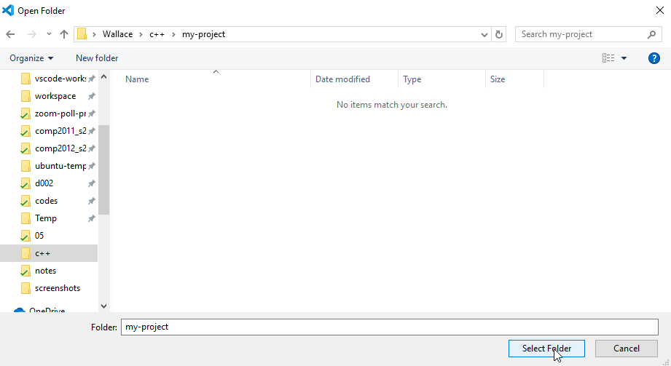Click the Up one level arrow
This screenshot has width=671, height=366.
pos(64,34)
